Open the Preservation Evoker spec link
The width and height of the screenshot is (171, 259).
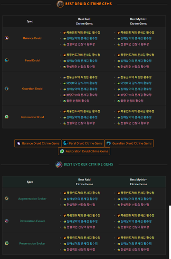click(32, 243)
